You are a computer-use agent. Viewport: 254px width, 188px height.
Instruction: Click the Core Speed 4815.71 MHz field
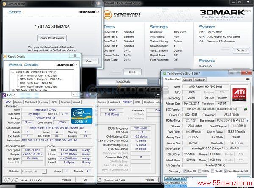33,150
